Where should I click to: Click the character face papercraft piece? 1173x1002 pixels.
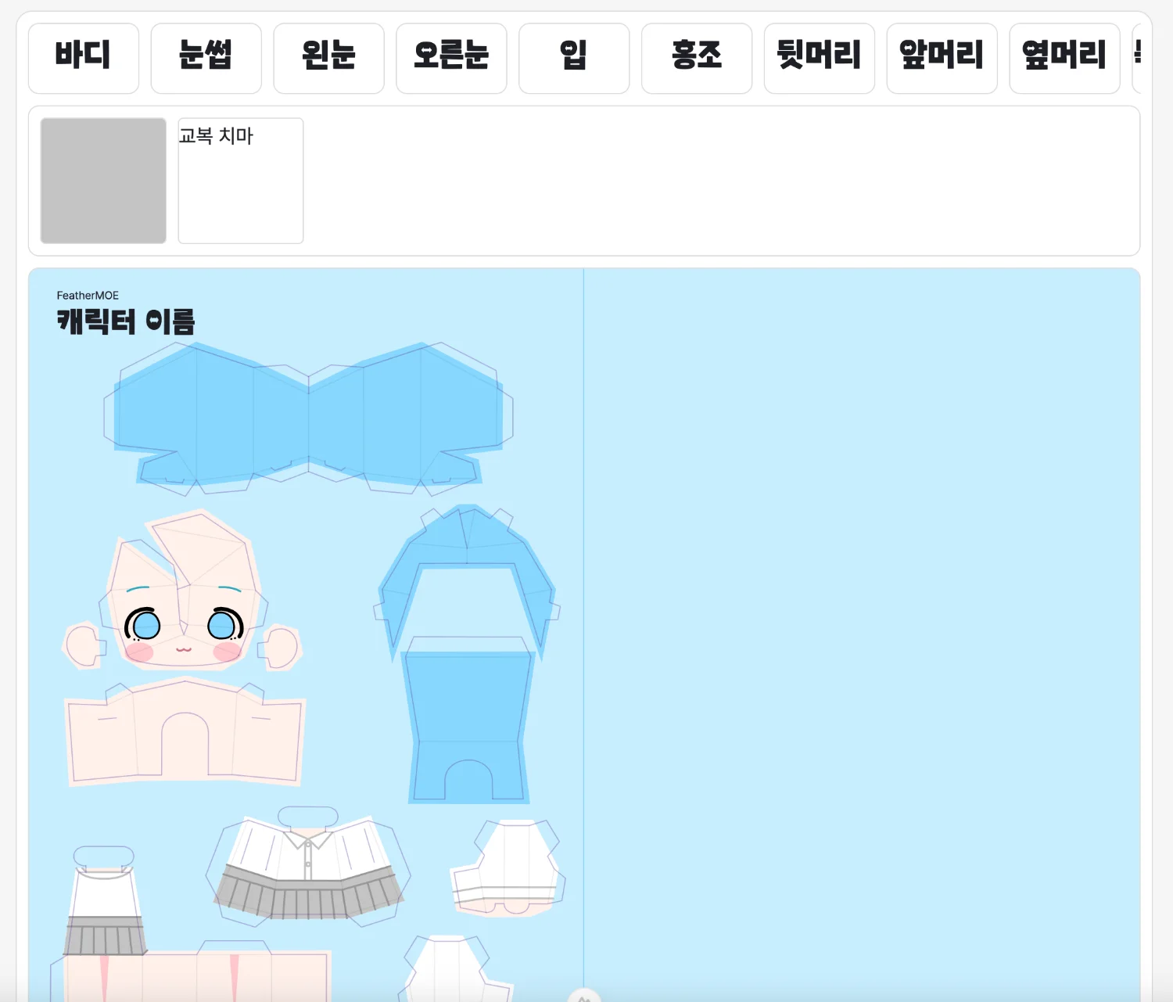point(183,610)
